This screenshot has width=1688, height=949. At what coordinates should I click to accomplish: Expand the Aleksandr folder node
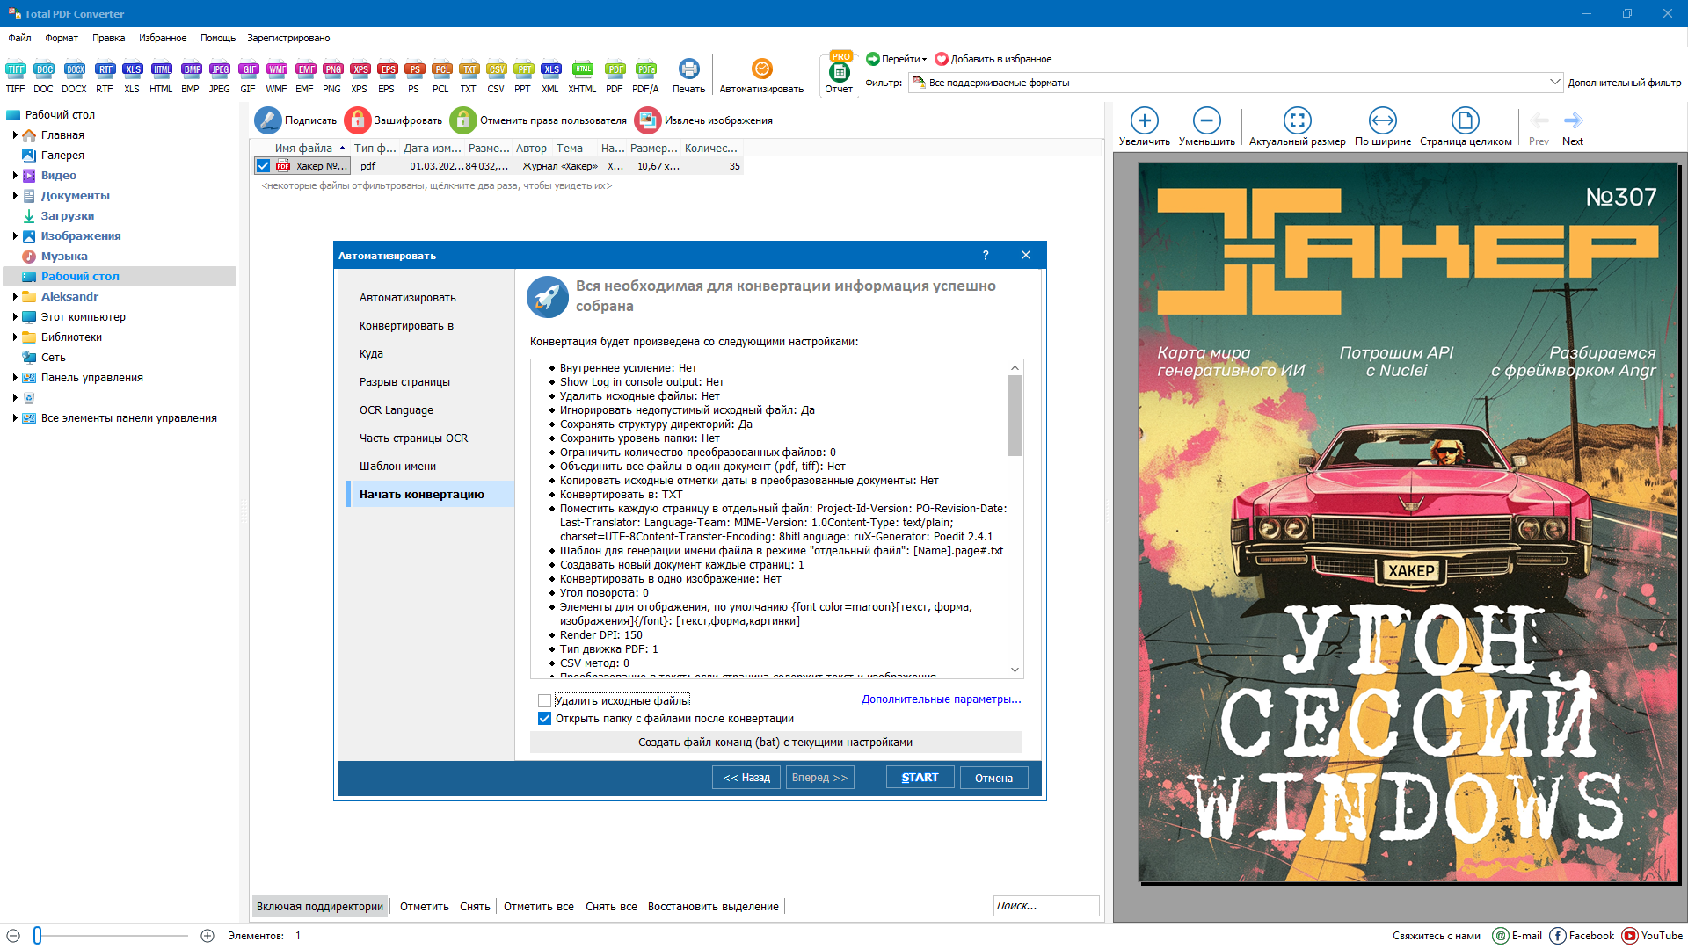click(15, 297)
